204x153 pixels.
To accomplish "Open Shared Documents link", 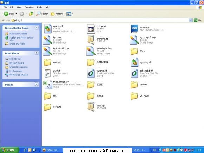I will [19, 67].
